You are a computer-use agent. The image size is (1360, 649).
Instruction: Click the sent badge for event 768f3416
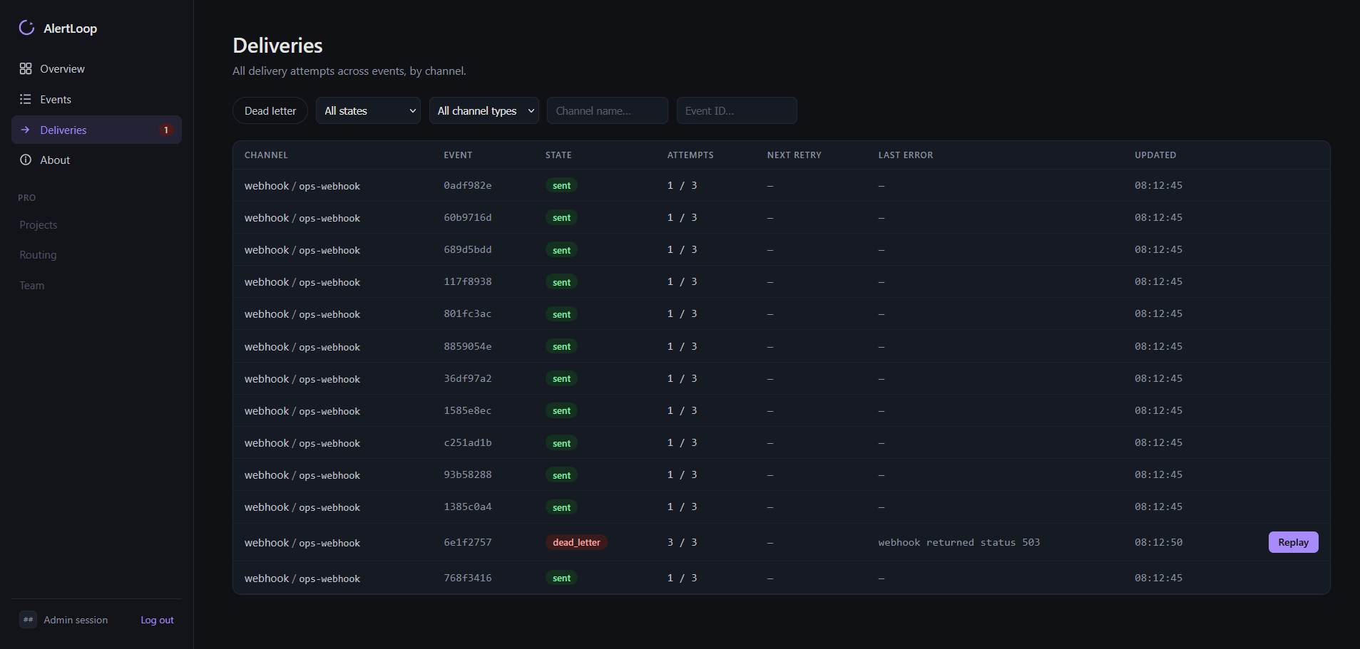point(561,578)
